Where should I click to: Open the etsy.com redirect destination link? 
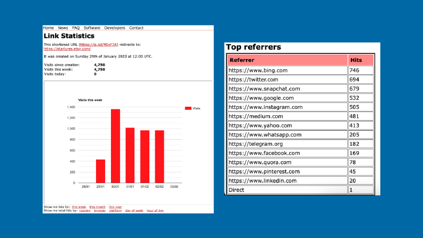click(x=67, y=49)
